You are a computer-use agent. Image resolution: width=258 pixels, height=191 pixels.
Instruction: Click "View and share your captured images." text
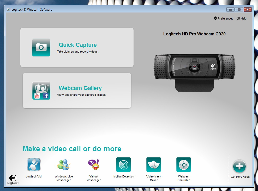[82, 95]
